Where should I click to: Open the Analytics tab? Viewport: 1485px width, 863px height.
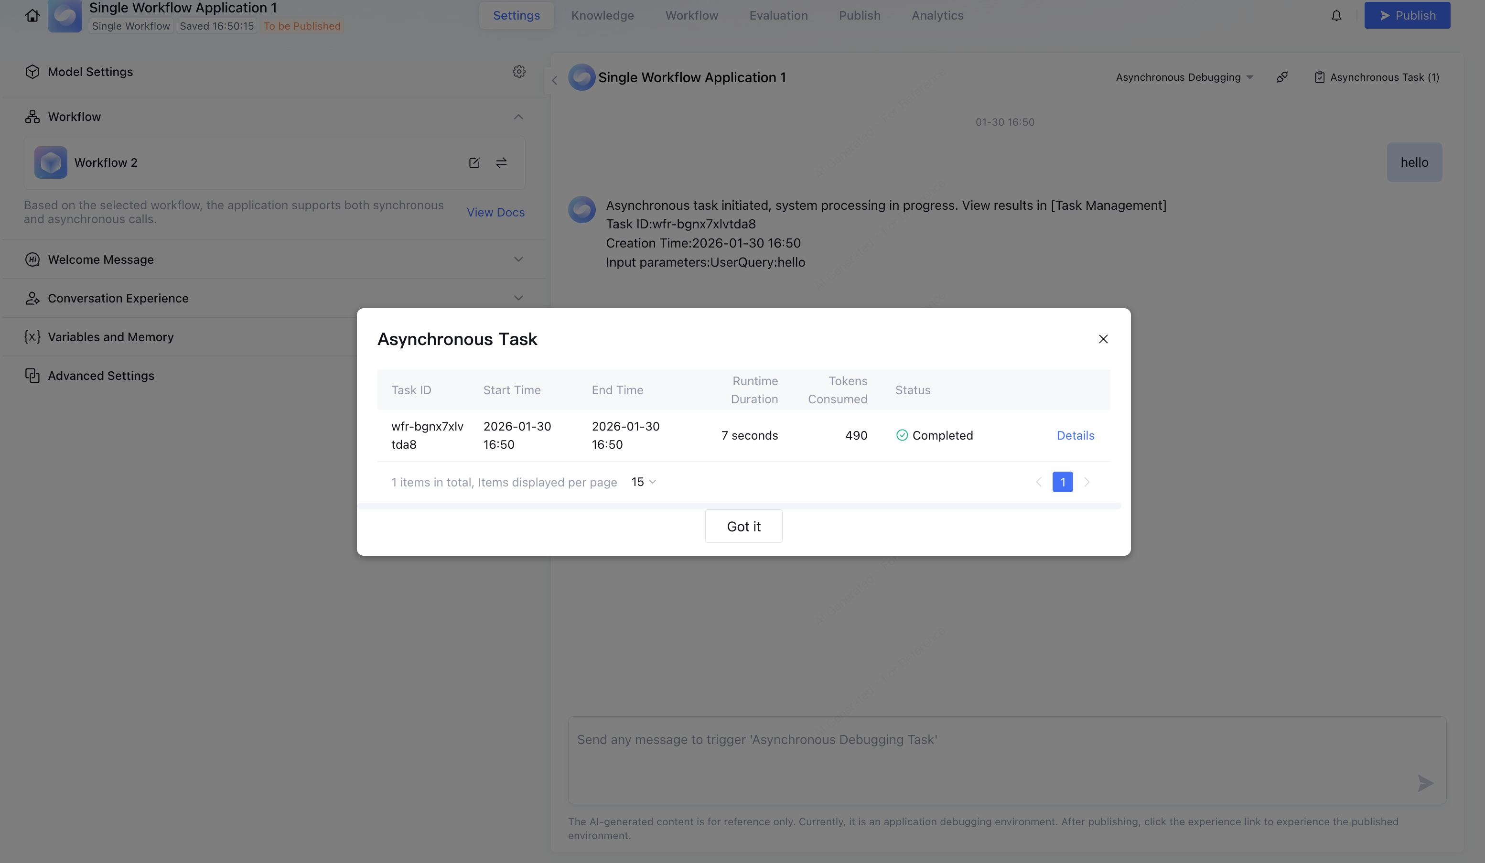937,15
